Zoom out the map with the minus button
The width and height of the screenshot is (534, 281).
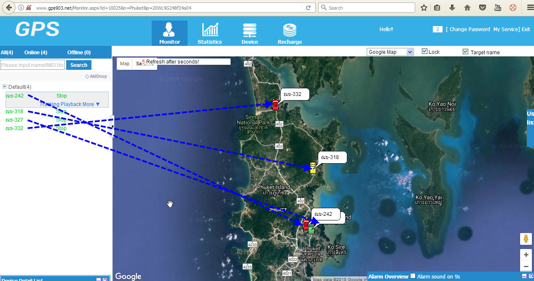pos(526,266)
